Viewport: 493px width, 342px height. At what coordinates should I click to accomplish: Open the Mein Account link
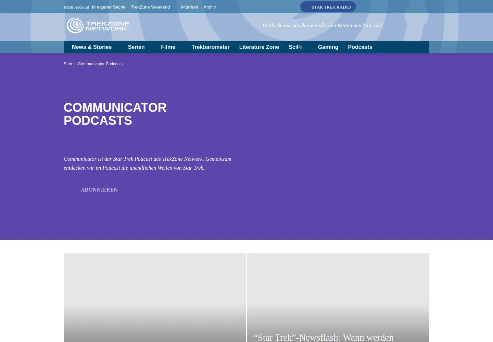76,7
